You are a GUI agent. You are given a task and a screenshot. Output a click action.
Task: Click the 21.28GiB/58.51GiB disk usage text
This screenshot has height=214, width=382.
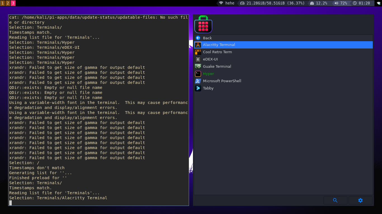pos(275,3)
